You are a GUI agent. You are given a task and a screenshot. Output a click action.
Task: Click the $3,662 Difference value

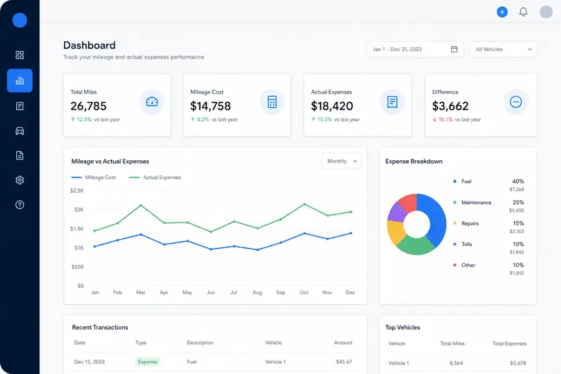coord(450,106)
